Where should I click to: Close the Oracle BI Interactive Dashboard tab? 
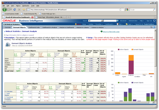tap(32, 17)
